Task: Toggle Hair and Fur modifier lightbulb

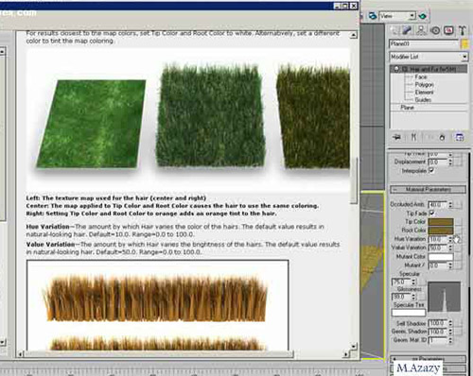Action: click(396, 69)
